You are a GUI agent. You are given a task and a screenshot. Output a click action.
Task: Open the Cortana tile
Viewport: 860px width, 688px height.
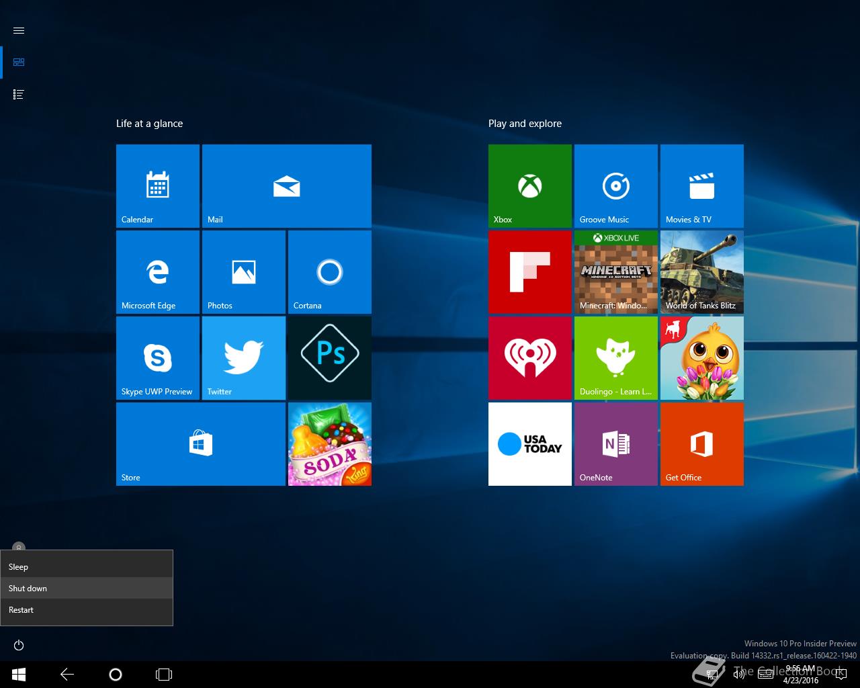(x=329, y=272)
